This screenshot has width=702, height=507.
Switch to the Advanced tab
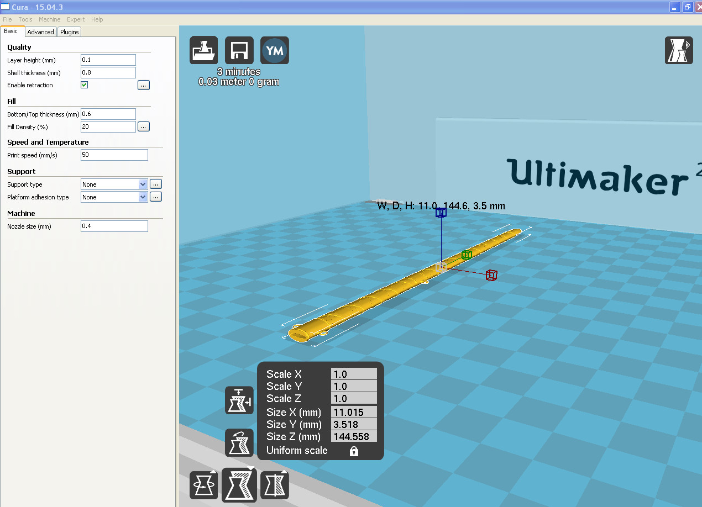point(41,32)
